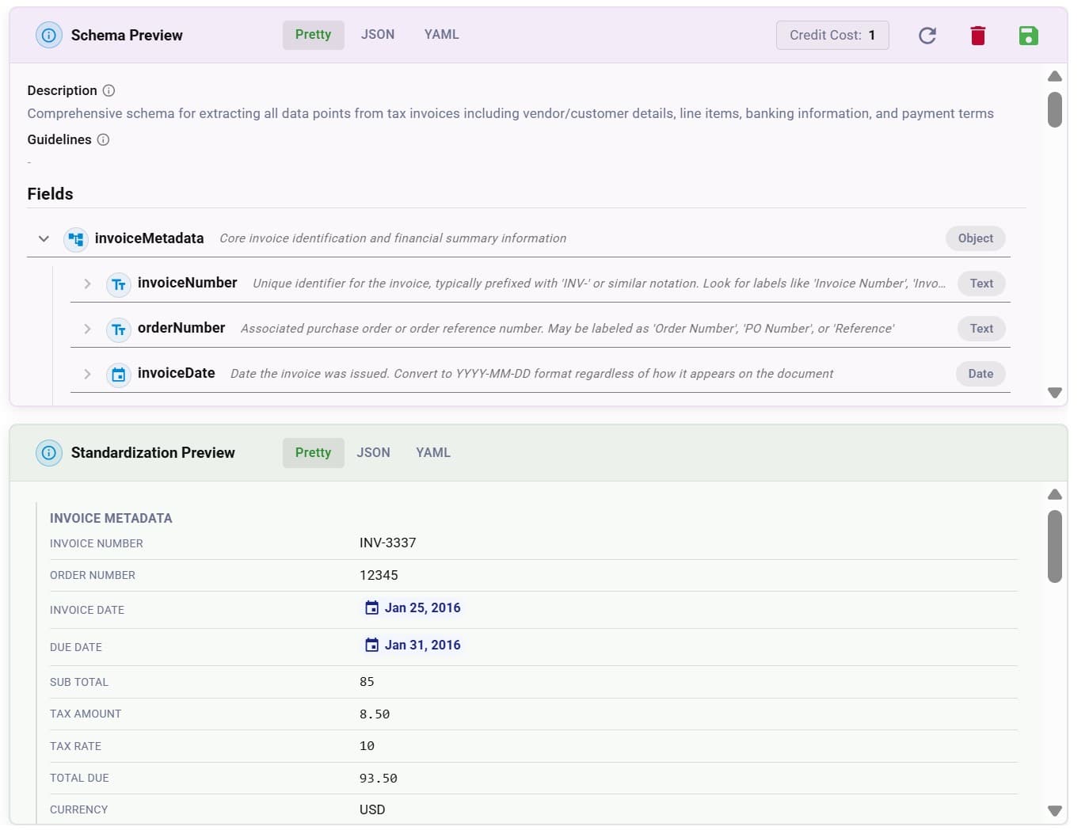The width and height of the screenshot is (1089, 834).
Task: Click the Guidelines info icon
Action: pyautogui.click(x=104, y=139)
